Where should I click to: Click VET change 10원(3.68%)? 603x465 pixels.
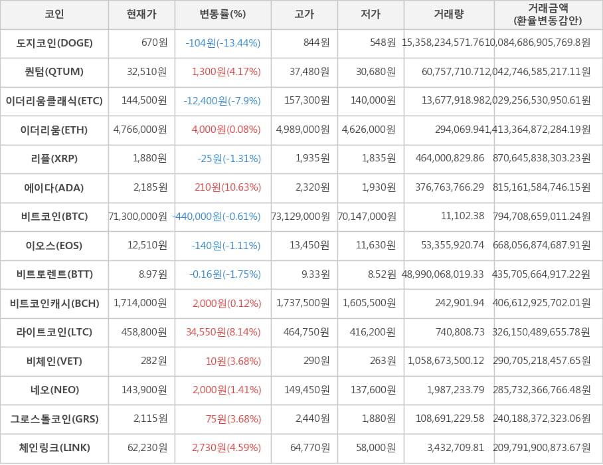click(x=234, y=361)
